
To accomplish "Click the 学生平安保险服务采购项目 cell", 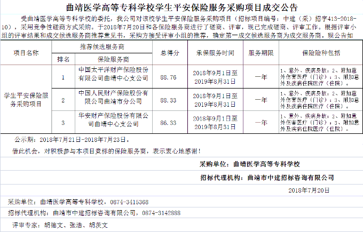I will click(x=26, y=100).
